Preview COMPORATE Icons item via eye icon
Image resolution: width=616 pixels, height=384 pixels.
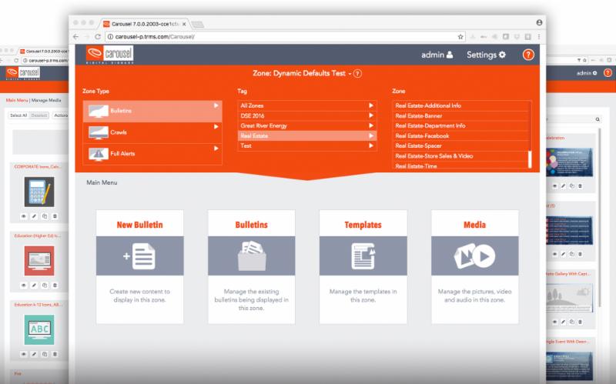[x=24, y=216]
